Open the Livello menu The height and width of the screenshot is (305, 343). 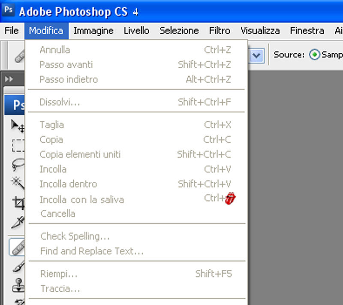(136, 30)
